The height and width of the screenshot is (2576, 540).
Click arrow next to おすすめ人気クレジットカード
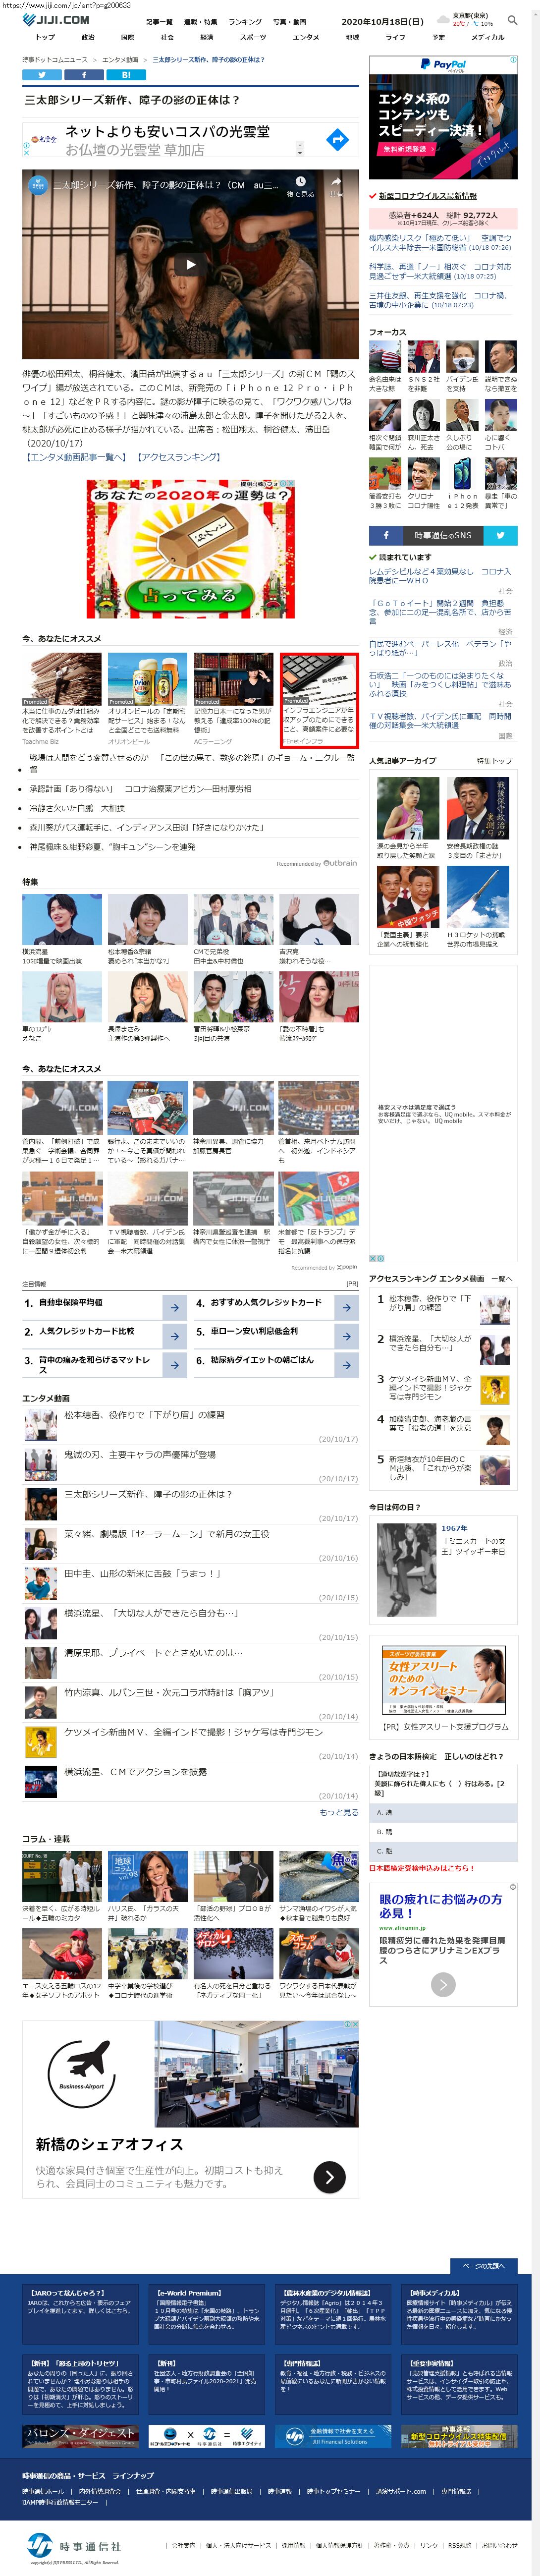(x=346, y=1307)
